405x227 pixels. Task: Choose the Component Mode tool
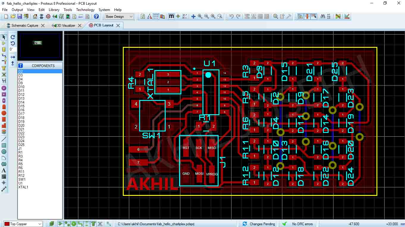[x=4, y=43]
